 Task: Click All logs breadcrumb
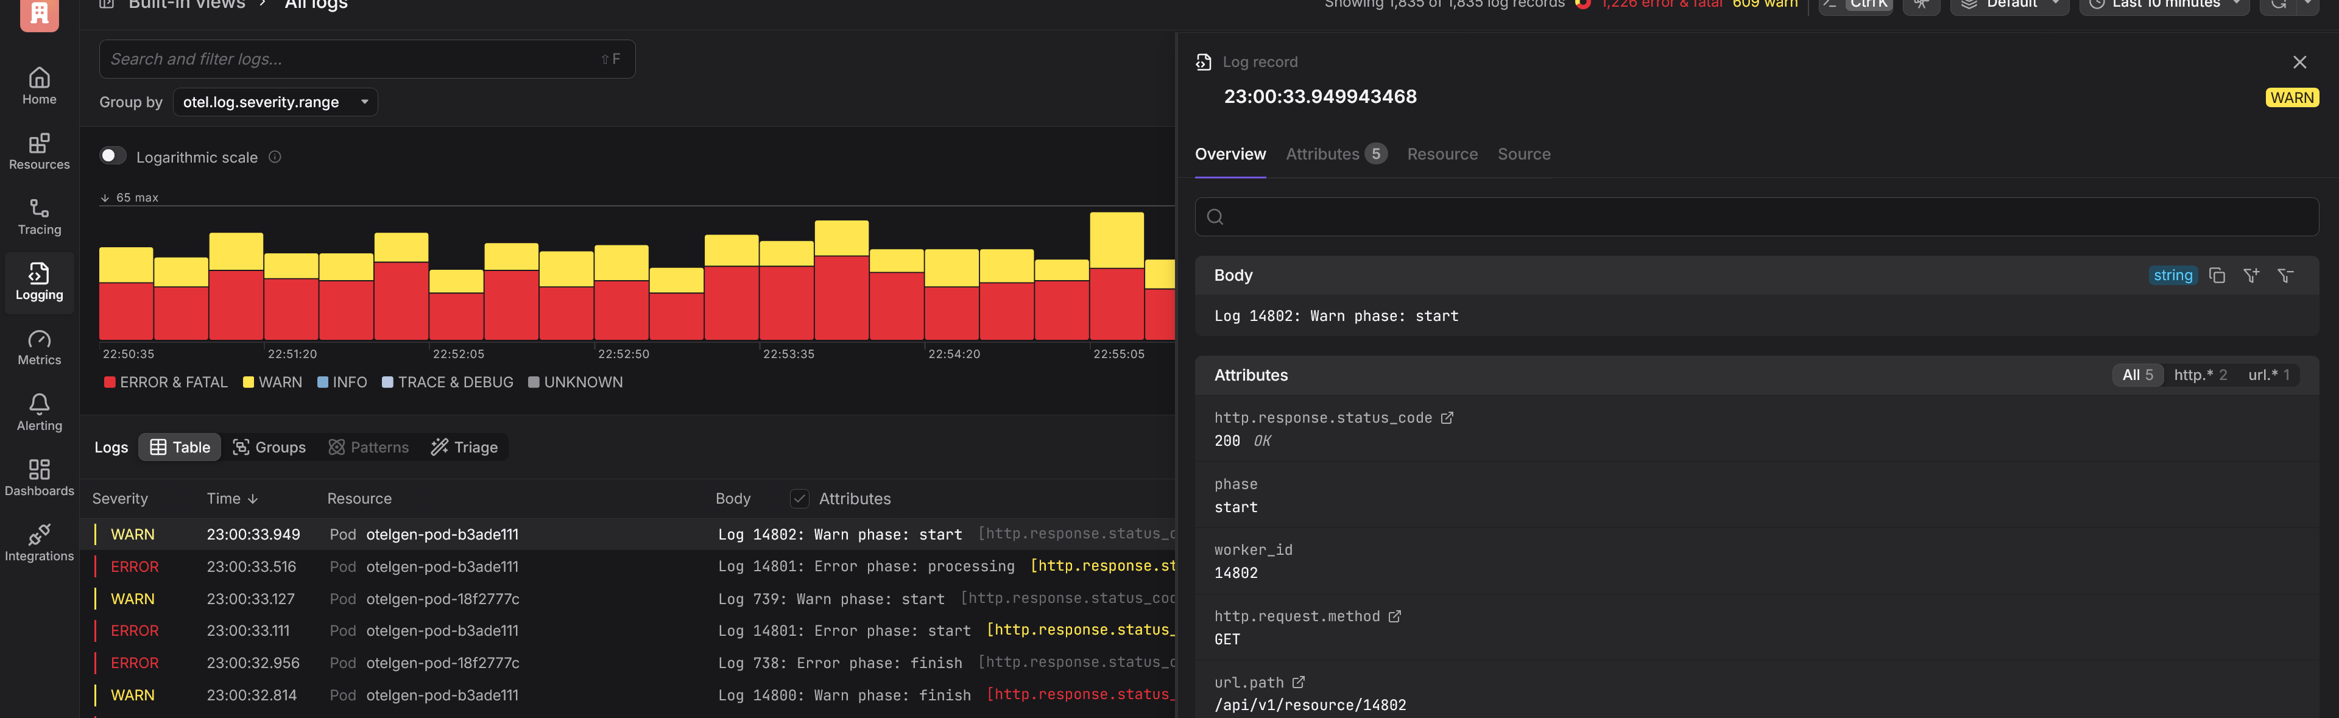pos(316,4)
